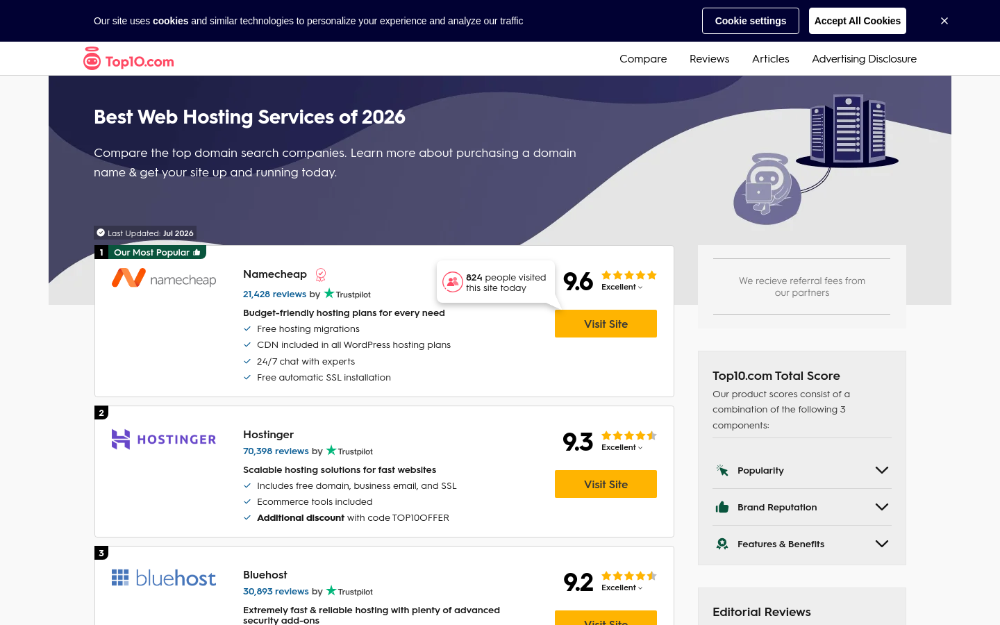Click the Hostinger logo
The image size is (1000, 625).
click(x=164, y=439)
